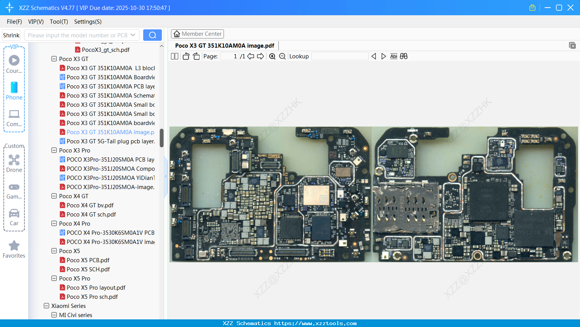Toggle the binoculars search mode
This screenshot has height=327, width=580.
pos(403,56)
